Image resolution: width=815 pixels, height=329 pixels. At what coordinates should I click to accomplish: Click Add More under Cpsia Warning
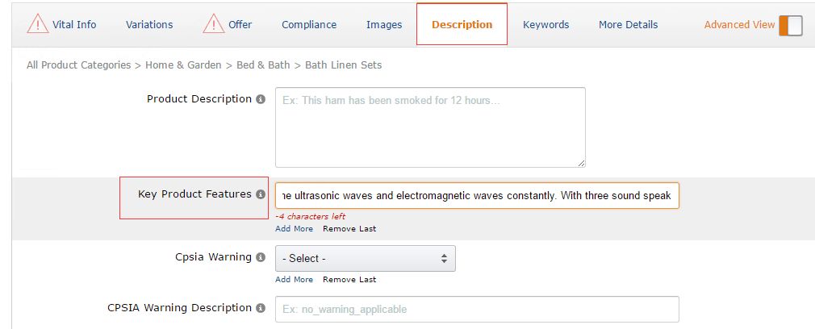pyautogui.click(x=294, y=280)
